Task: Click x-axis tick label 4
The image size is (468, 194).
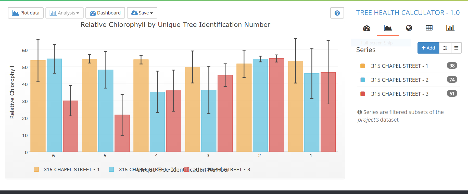Action: (157, 156)
